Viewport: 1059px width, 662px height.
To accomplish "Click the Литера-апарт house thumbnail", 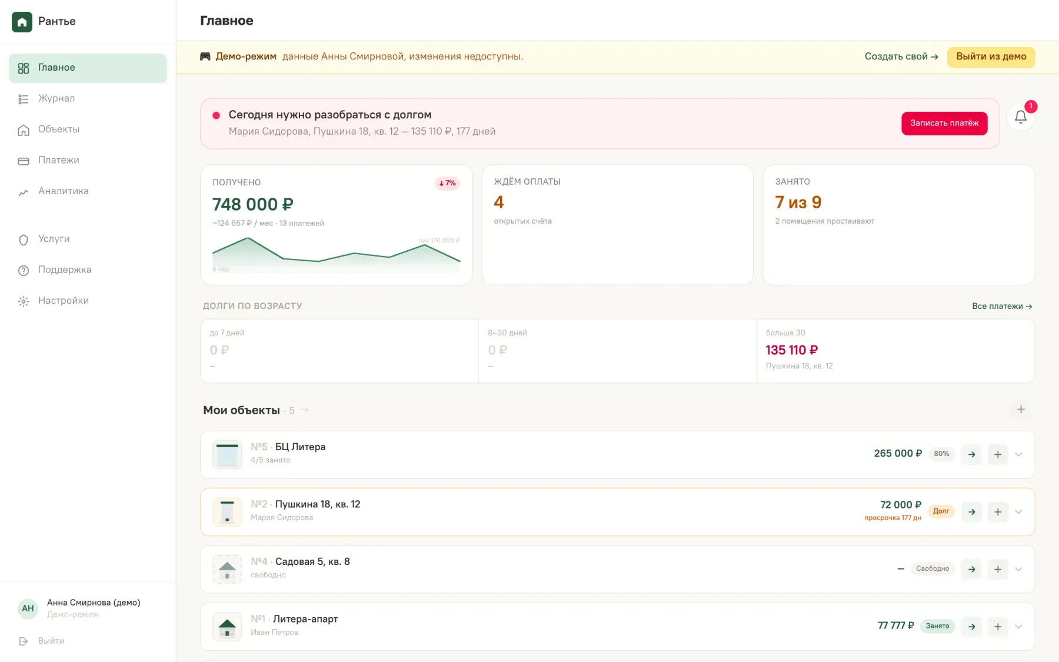I will pyautogui.click(x=227, y=627).
